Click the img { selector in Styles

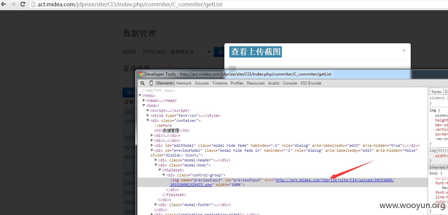[435, 110]
